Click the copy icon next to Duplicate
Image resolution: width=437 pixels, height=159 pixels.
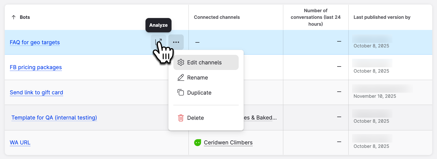(181, 92)
